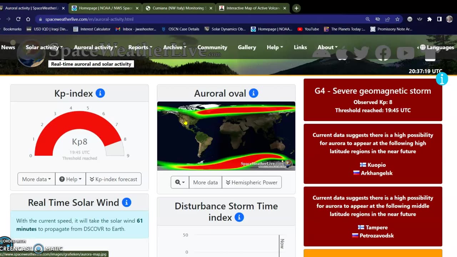Open a new browser tab with plus
Image resolution: width=457 pixels, height=257 pixels.
pyautogui.click(x=296, y=8)
